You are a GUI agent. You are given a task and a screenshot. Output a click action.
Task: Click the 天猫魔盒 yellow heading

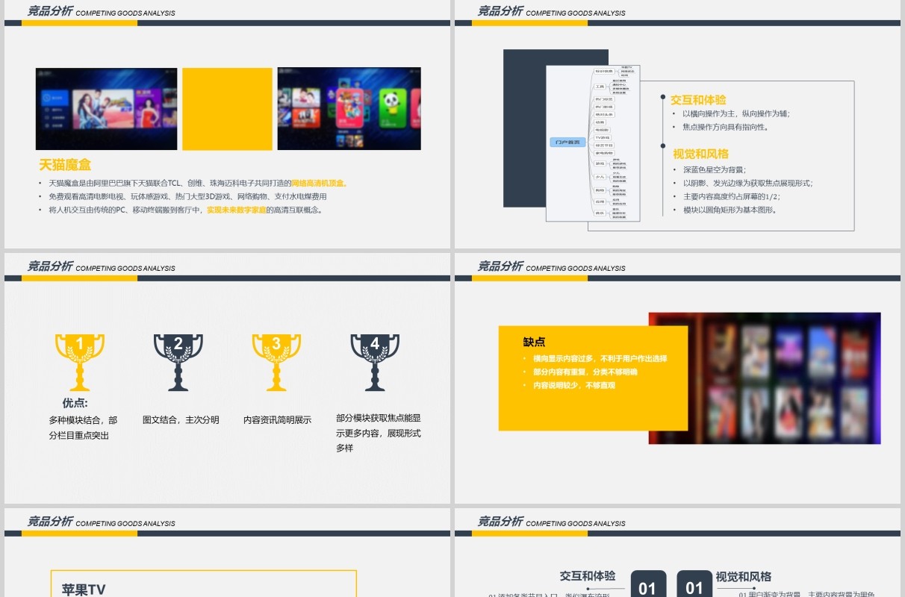65,165
